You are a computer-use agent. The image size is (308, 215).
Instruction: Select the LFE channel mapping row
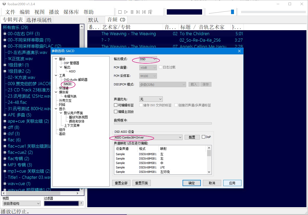[x=160, y=167]
